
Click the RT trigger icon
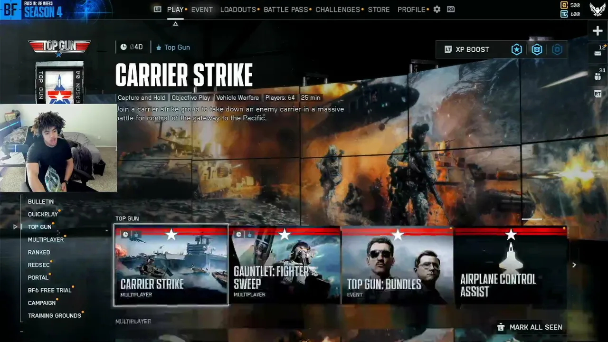point(598,94)
